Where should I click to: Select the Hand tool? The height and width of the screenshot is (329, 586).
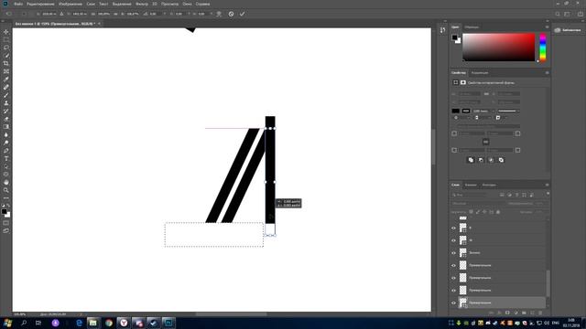click(6, 183)
